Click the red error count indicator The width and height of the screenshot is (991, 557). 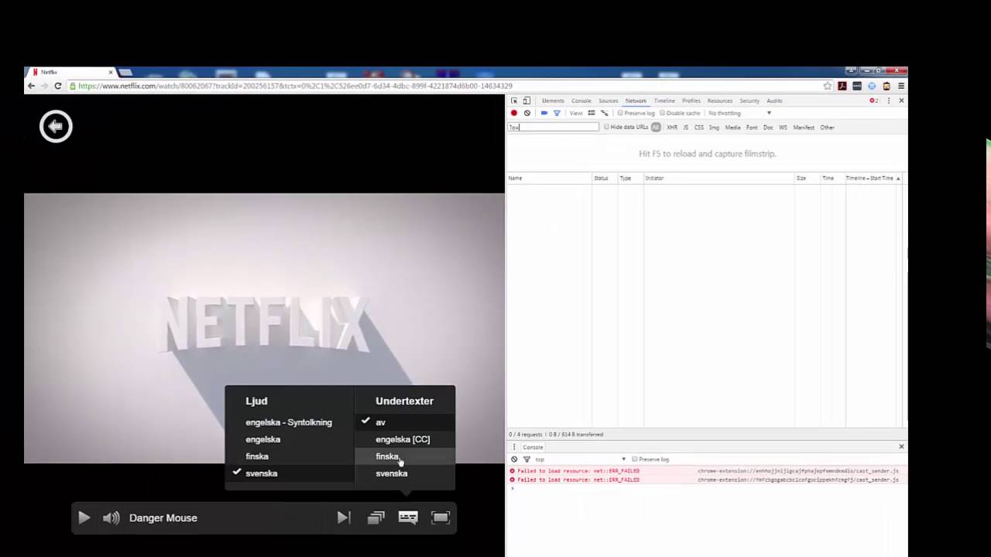tap(874, 101)
